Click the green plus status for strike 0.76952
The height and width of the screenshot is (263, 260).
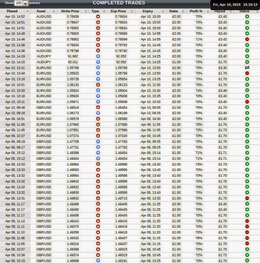tap(247, 28)
